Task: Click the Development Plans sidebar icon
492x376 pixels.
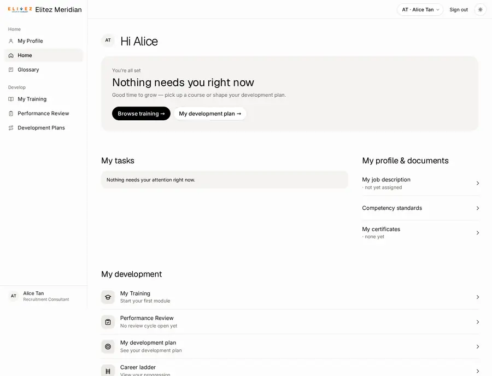Action: click(x=11, y=128)
